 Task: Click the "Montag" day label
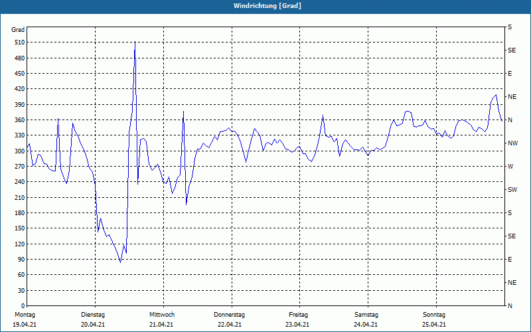[x=25, y=315]
